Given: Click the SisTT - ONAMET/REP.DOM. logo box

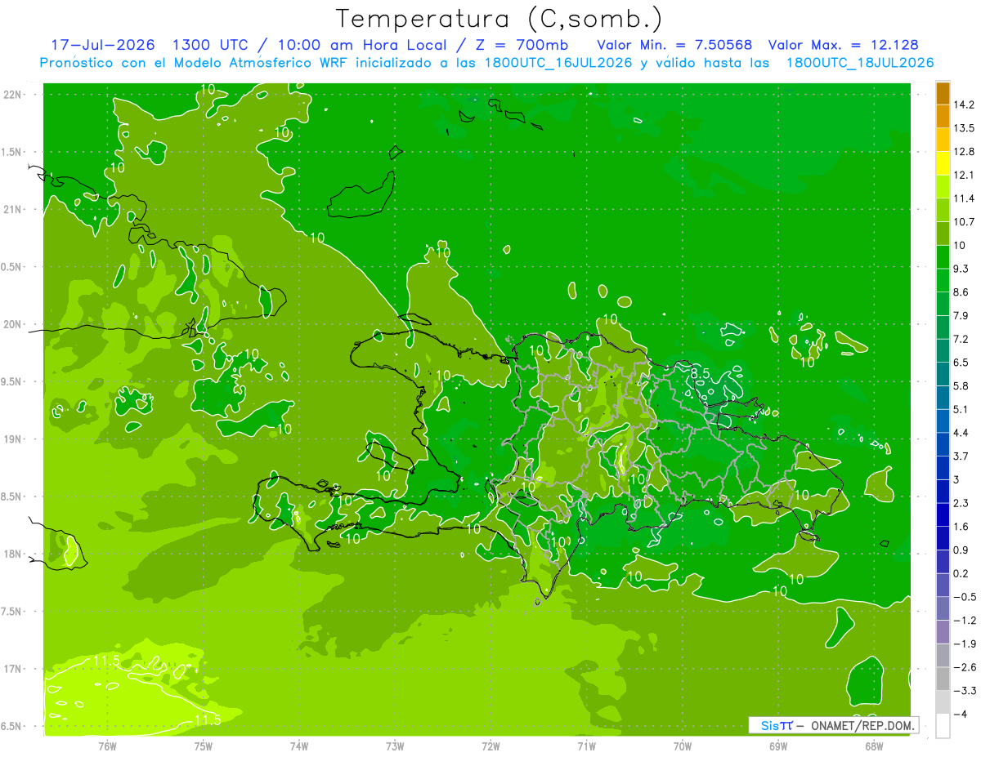Looking at the screenshot, I should tap(833, 725).
